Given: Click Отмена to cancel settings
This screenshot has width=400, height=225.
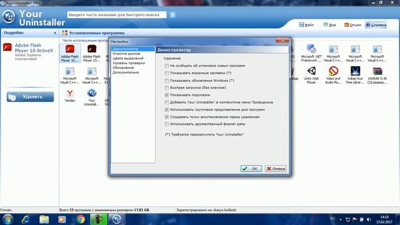Looking at the screenshot, I should (276, 169).
